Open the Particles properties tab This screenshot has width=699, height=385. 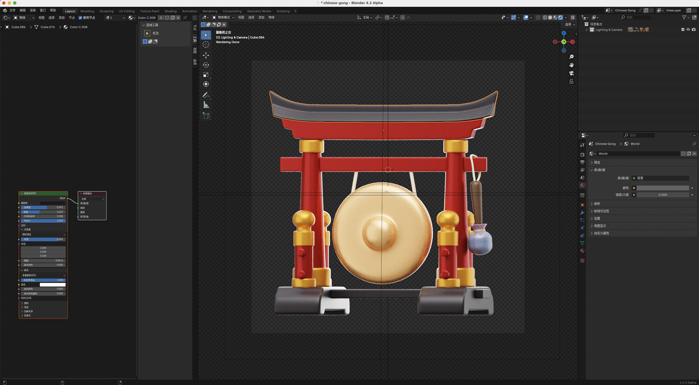582,220
